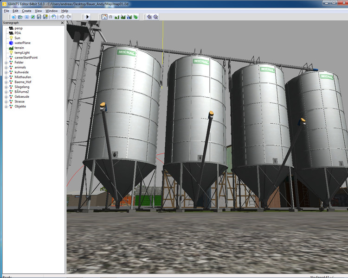This screenshot has height=278, width=348.
Task: Click the first gear-magnifier toolbar icon
Action: pos(149,17)
